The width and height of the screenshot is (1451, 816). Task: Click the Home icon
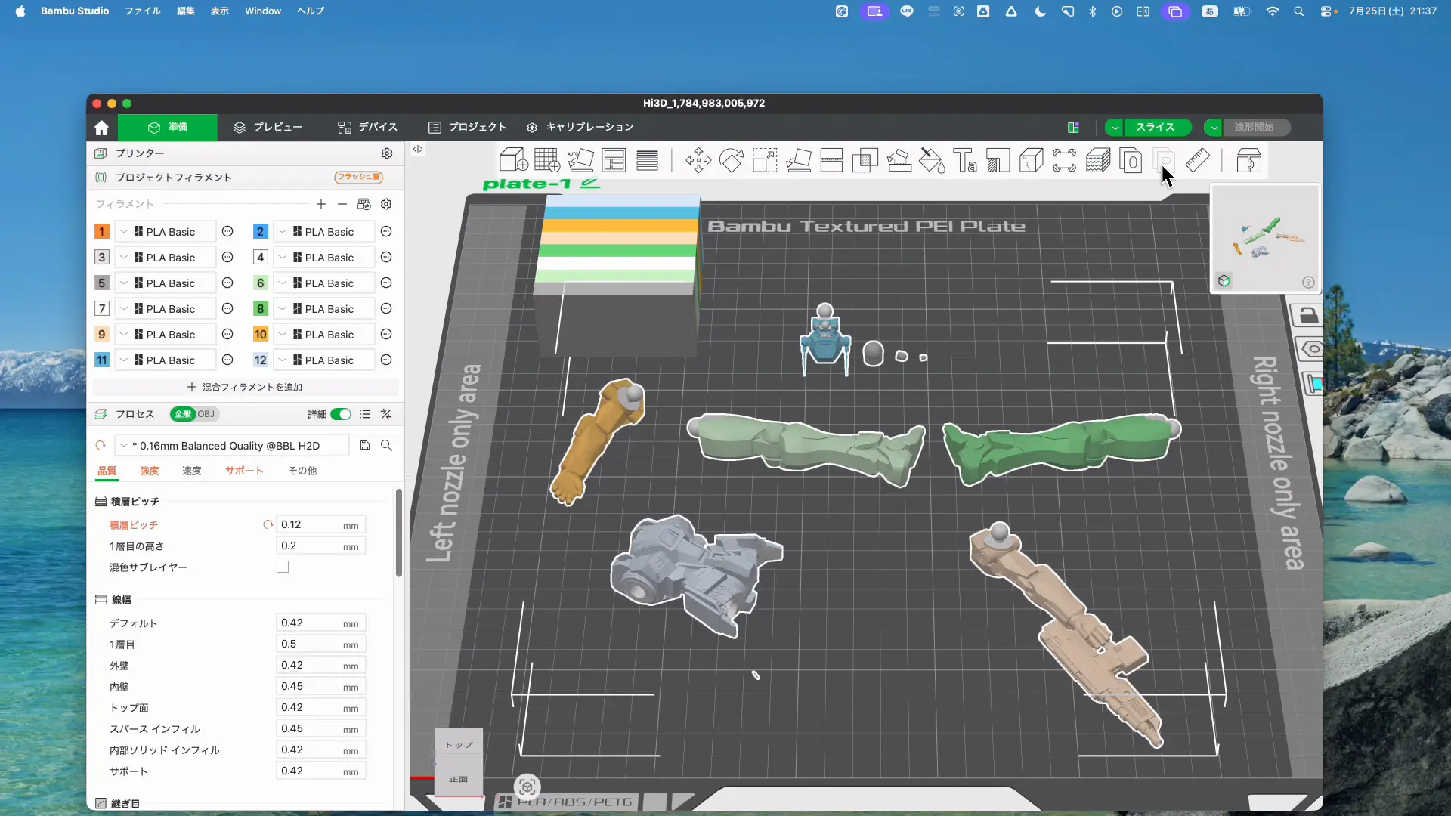101,127
